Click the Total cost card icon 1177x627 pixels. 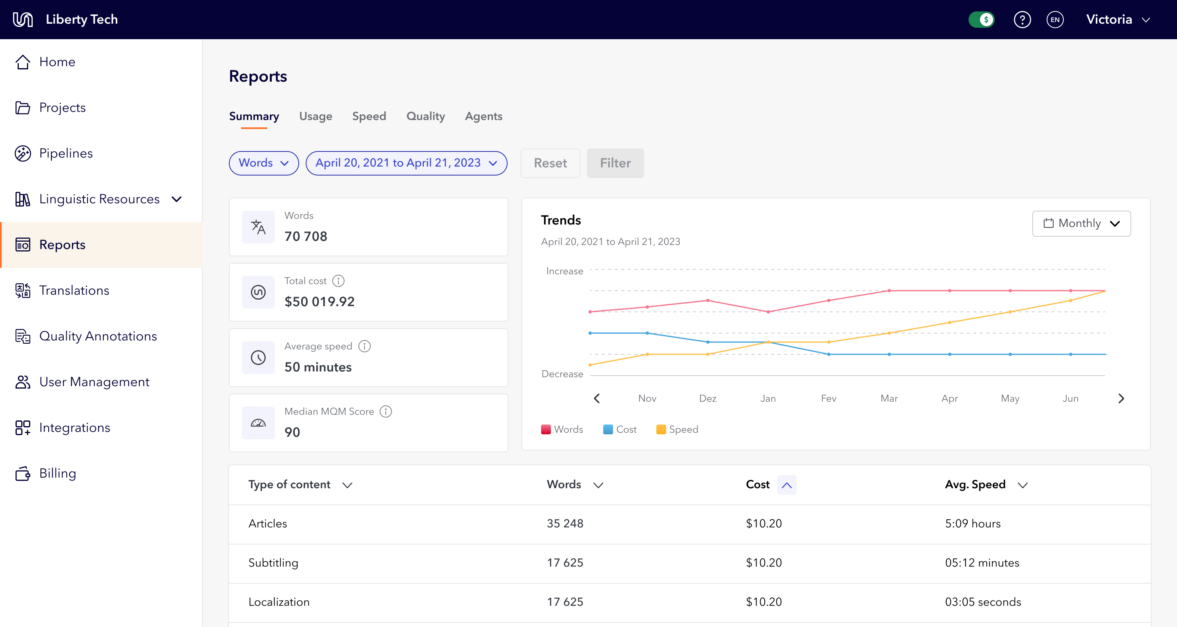[258, 292]
